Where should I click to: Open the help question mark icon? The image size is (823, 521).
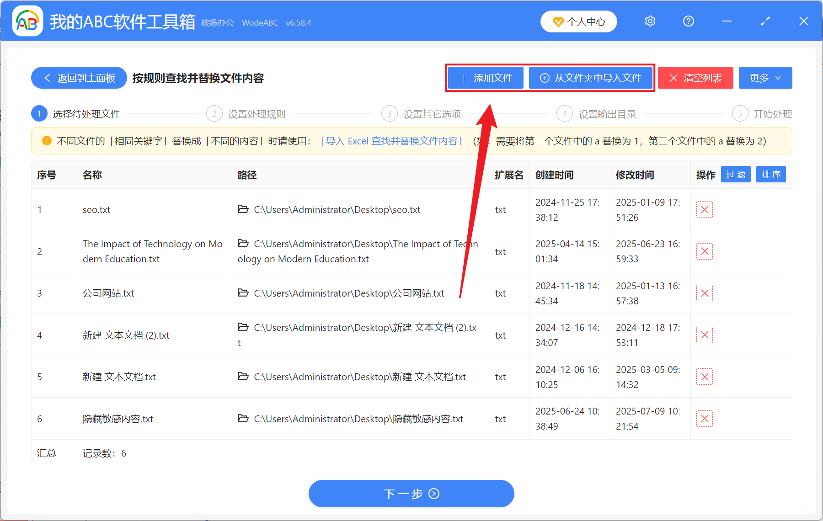pos(688,21)
